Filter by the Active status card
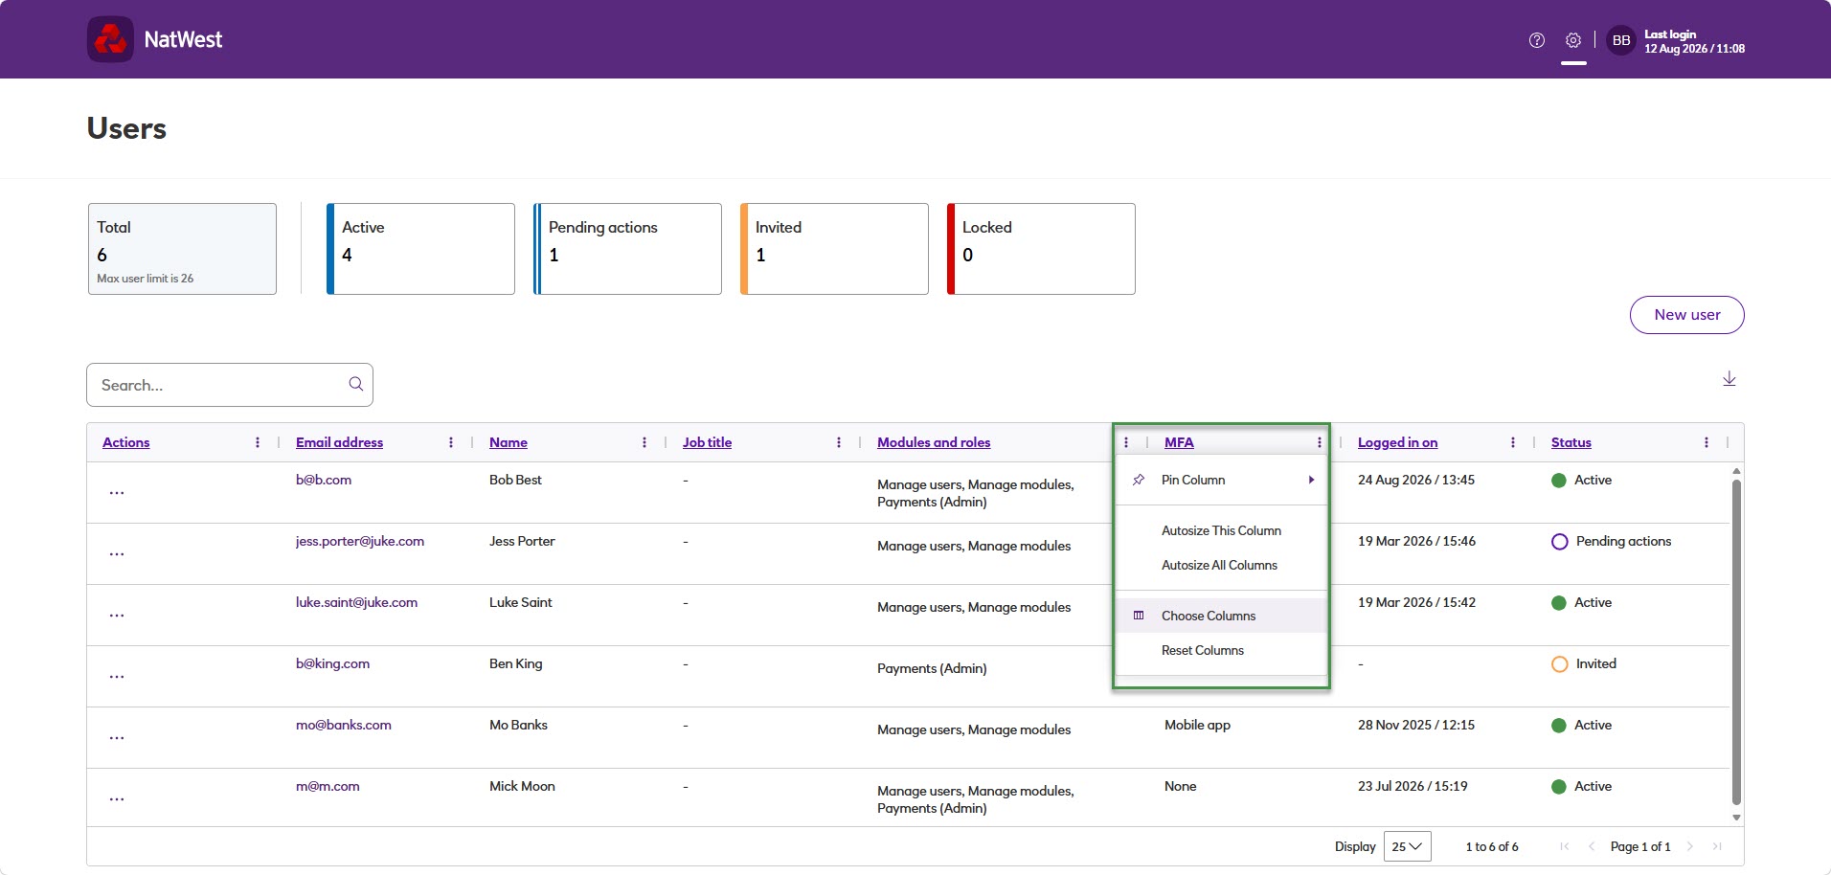1831x875 pixels. pos(420,249)
